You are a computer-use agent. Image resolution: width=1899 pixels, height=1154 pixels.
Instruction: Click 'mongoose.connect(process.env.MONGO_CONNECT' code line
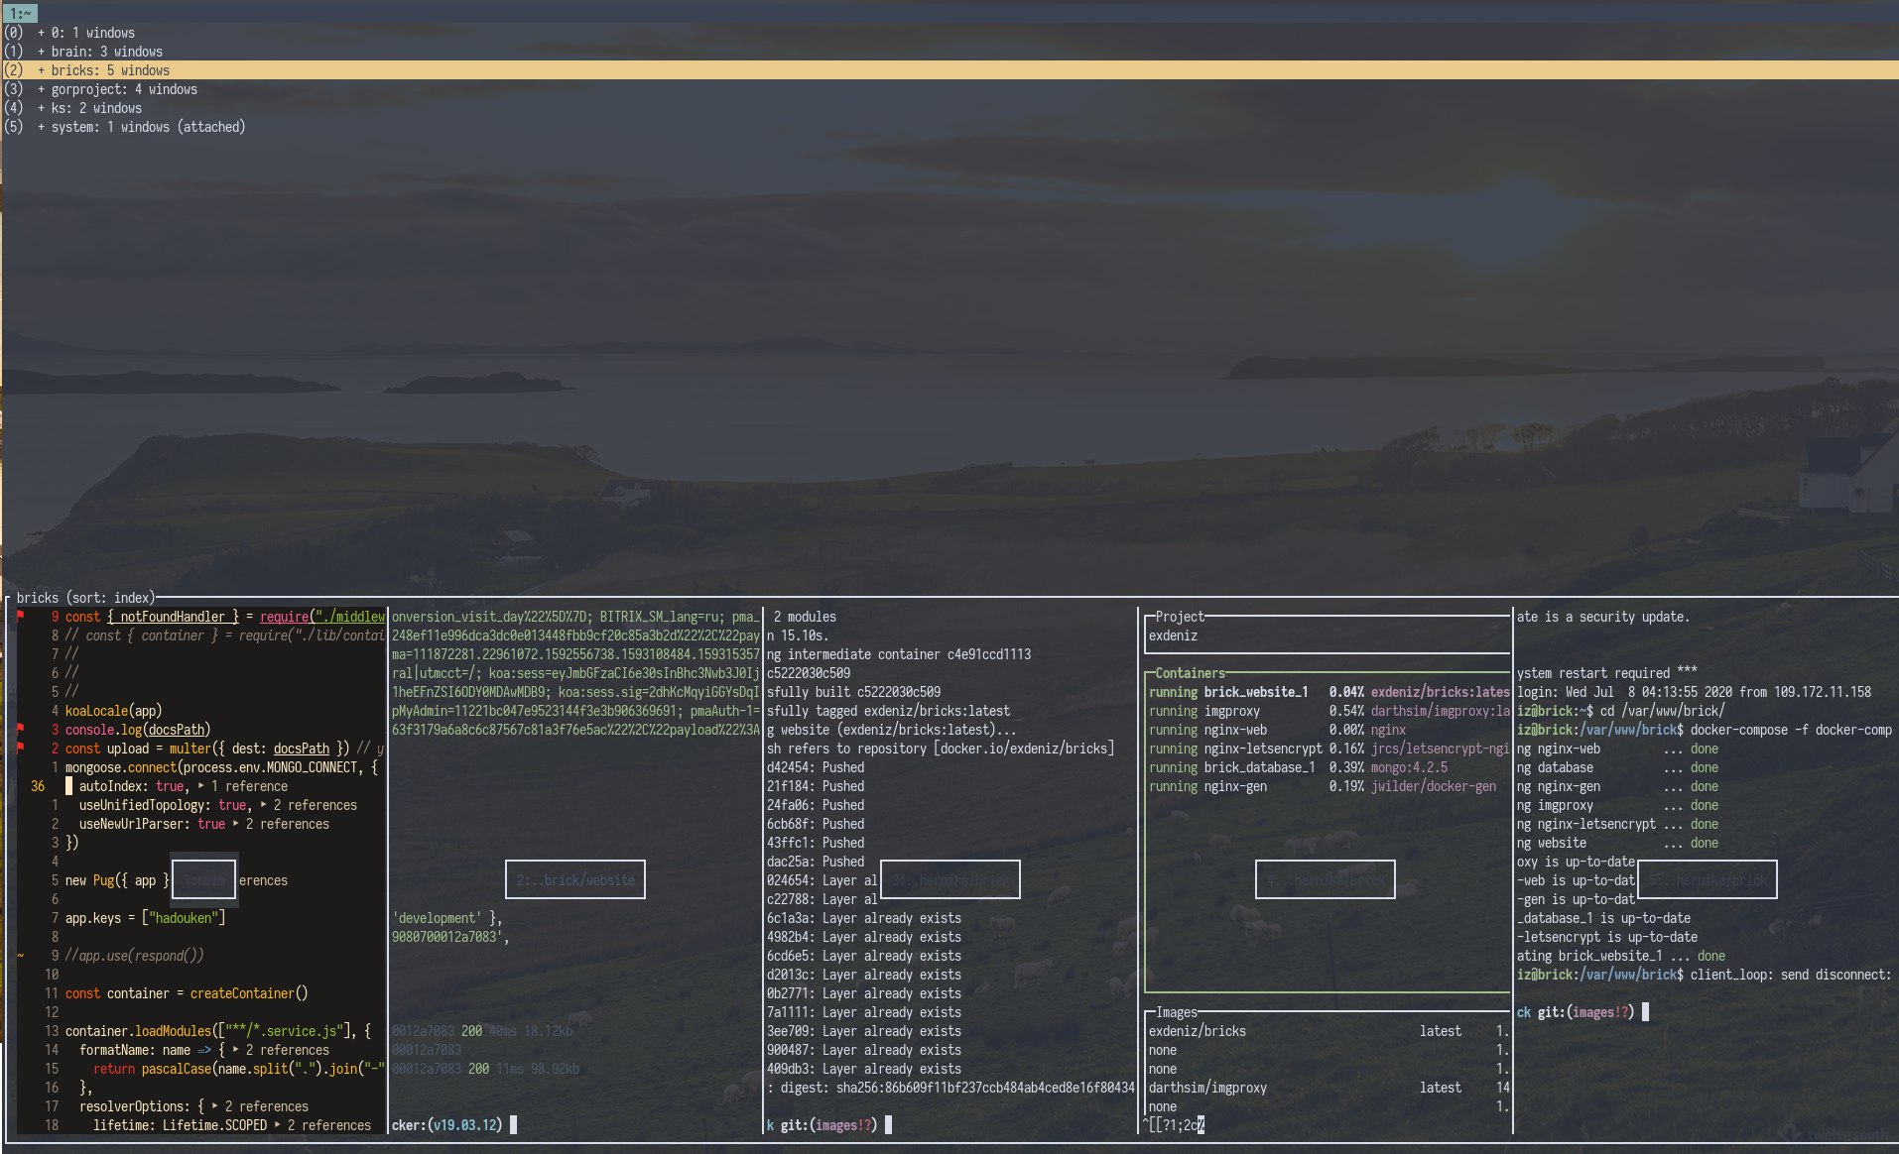pyautogui.click(x=221, y=767)
